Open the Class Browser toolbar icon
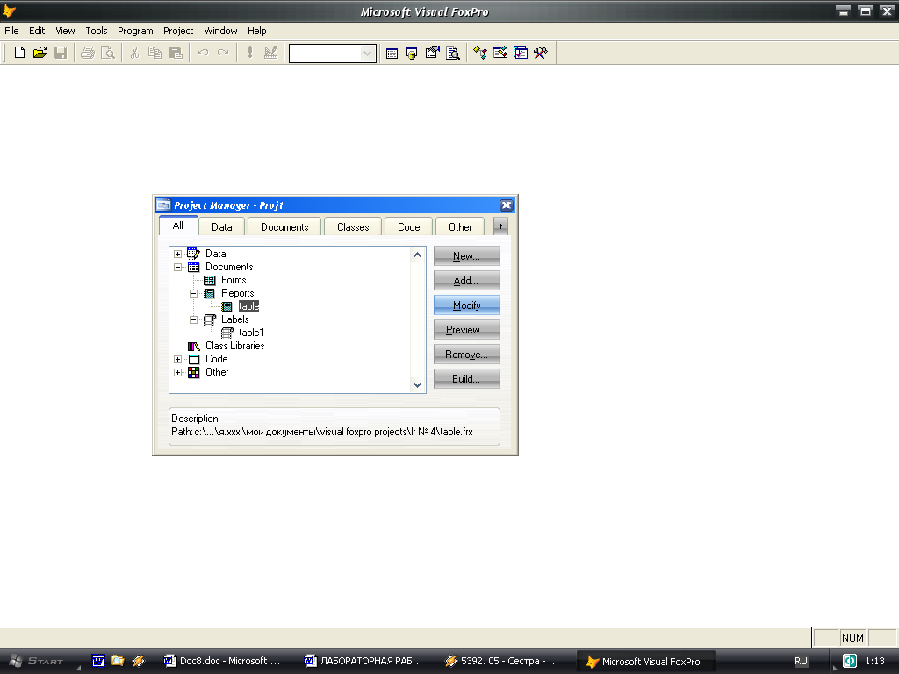Viewport: 899px width, 674px height. click(480, 54)
